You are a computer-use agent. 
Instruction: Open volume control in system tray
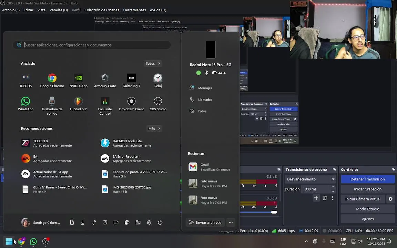360,241
